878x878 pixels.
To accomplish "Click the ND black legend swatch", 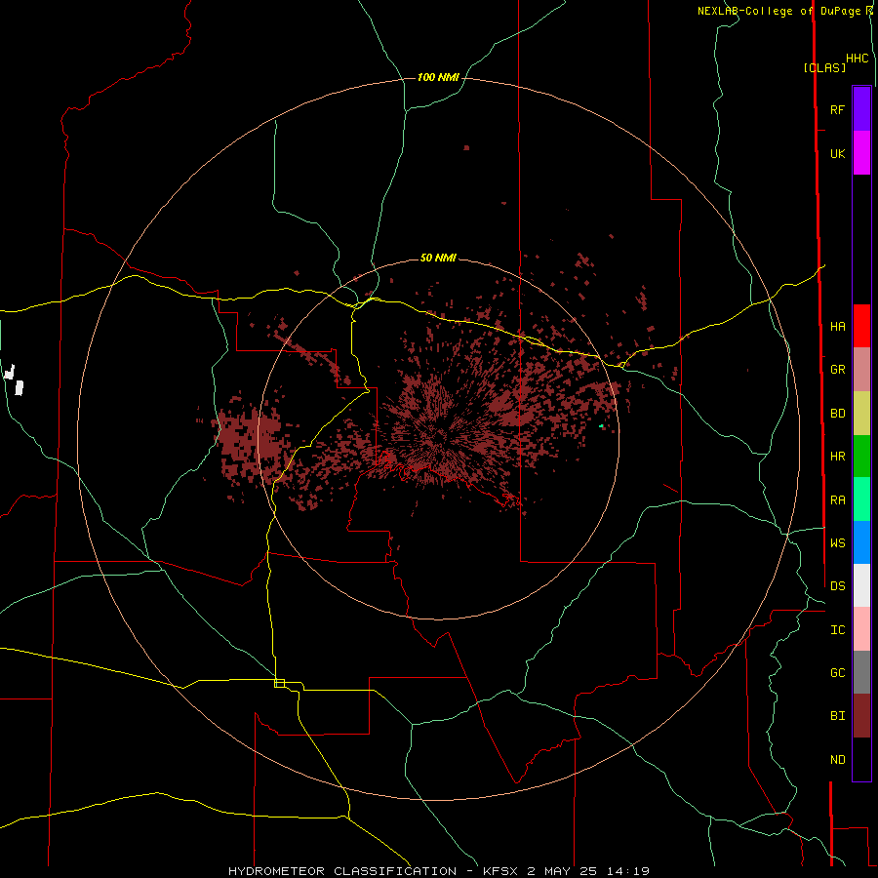I will click(861, 759).
